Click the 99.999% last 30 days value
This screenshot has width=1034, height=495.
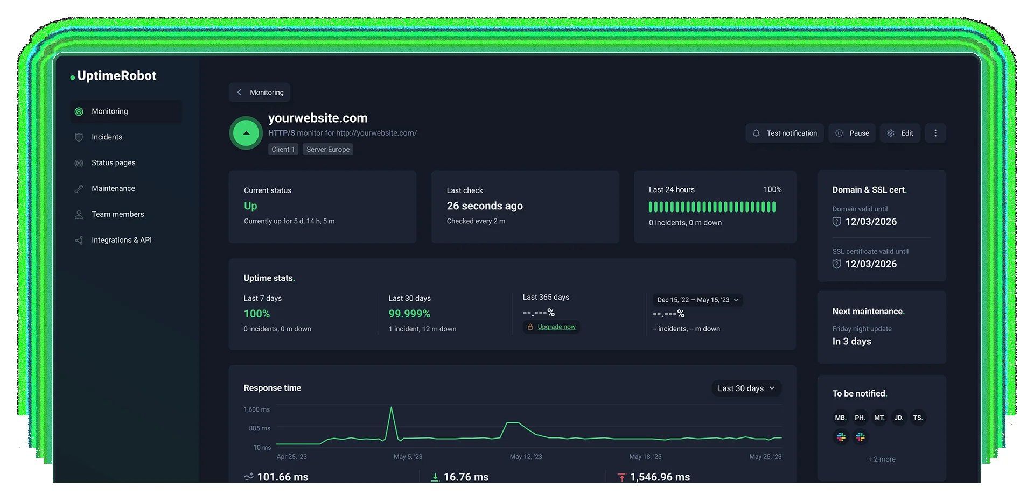point(409,314)
